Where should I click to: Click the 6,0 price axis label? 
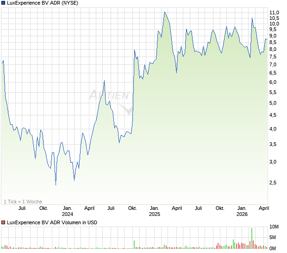click(273, 82)
